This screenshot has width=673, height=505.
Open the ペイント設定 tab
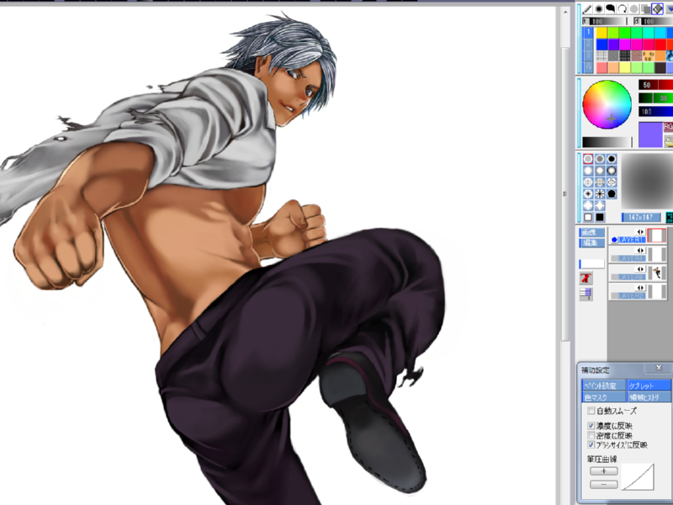point(604,385)
